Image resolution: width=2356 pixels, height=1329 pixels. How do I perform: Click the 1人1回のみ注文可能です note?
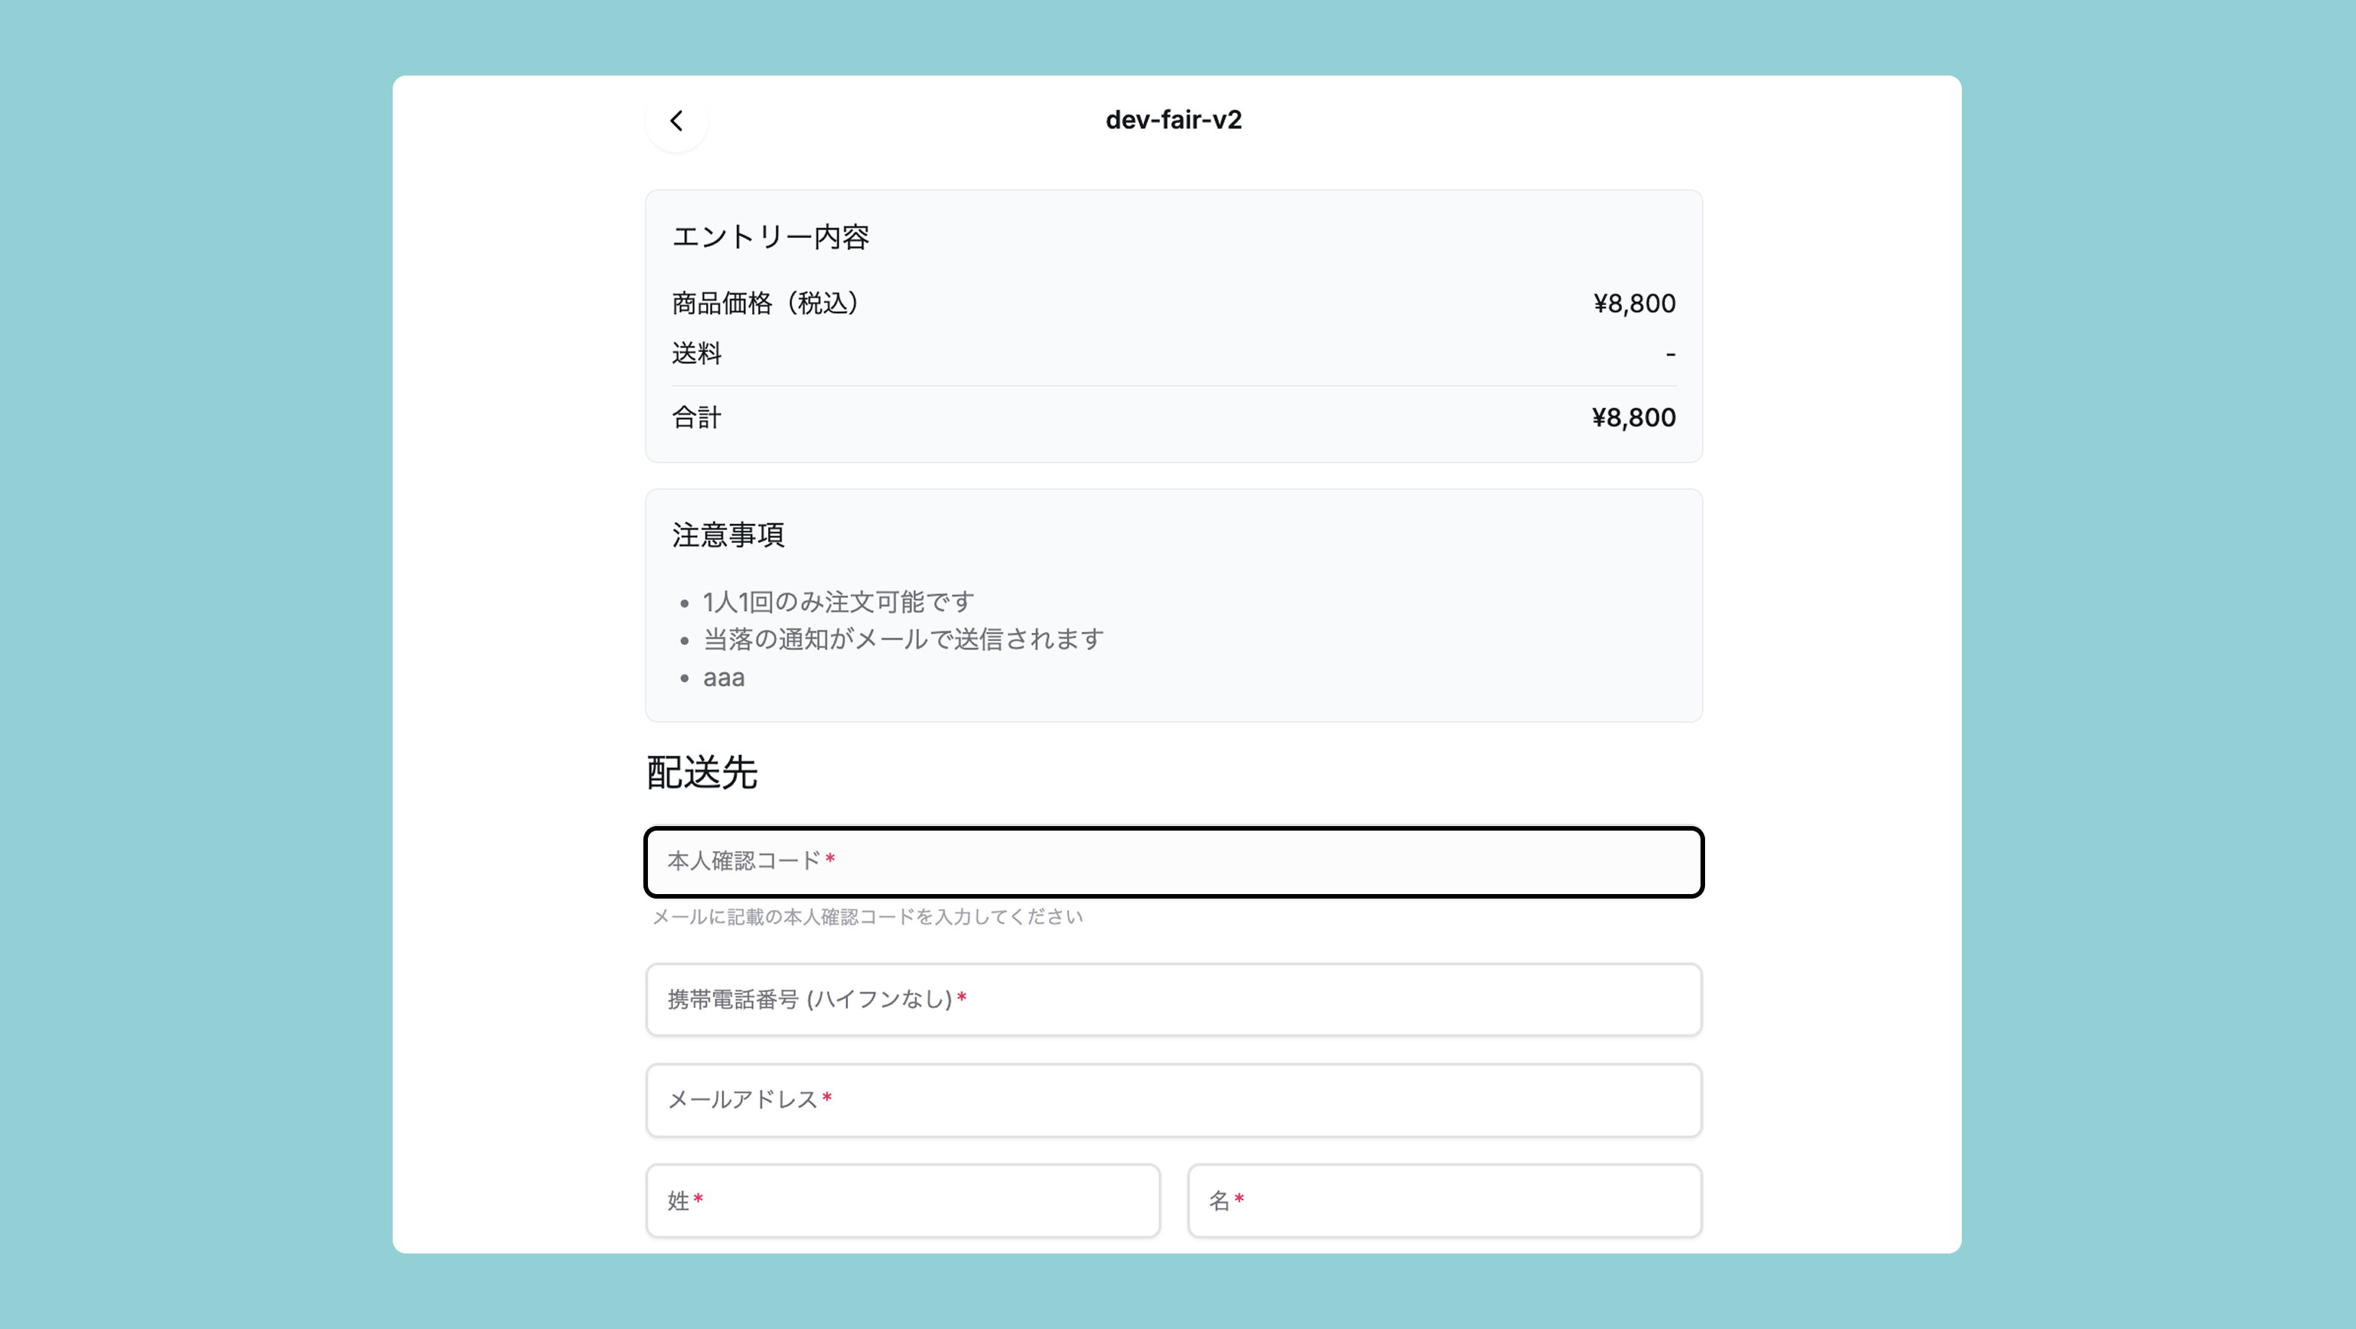(837, 602)
